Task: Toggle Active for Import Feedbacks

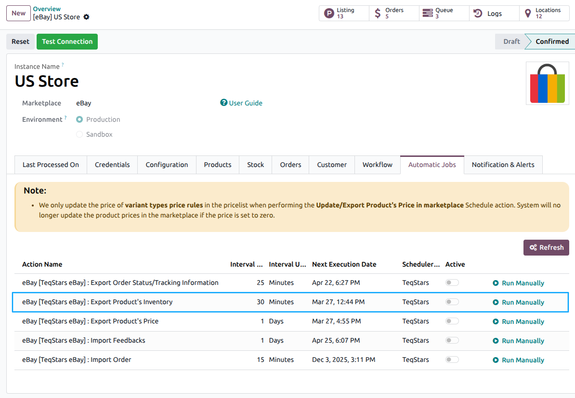Action: (x=452, y=340)
